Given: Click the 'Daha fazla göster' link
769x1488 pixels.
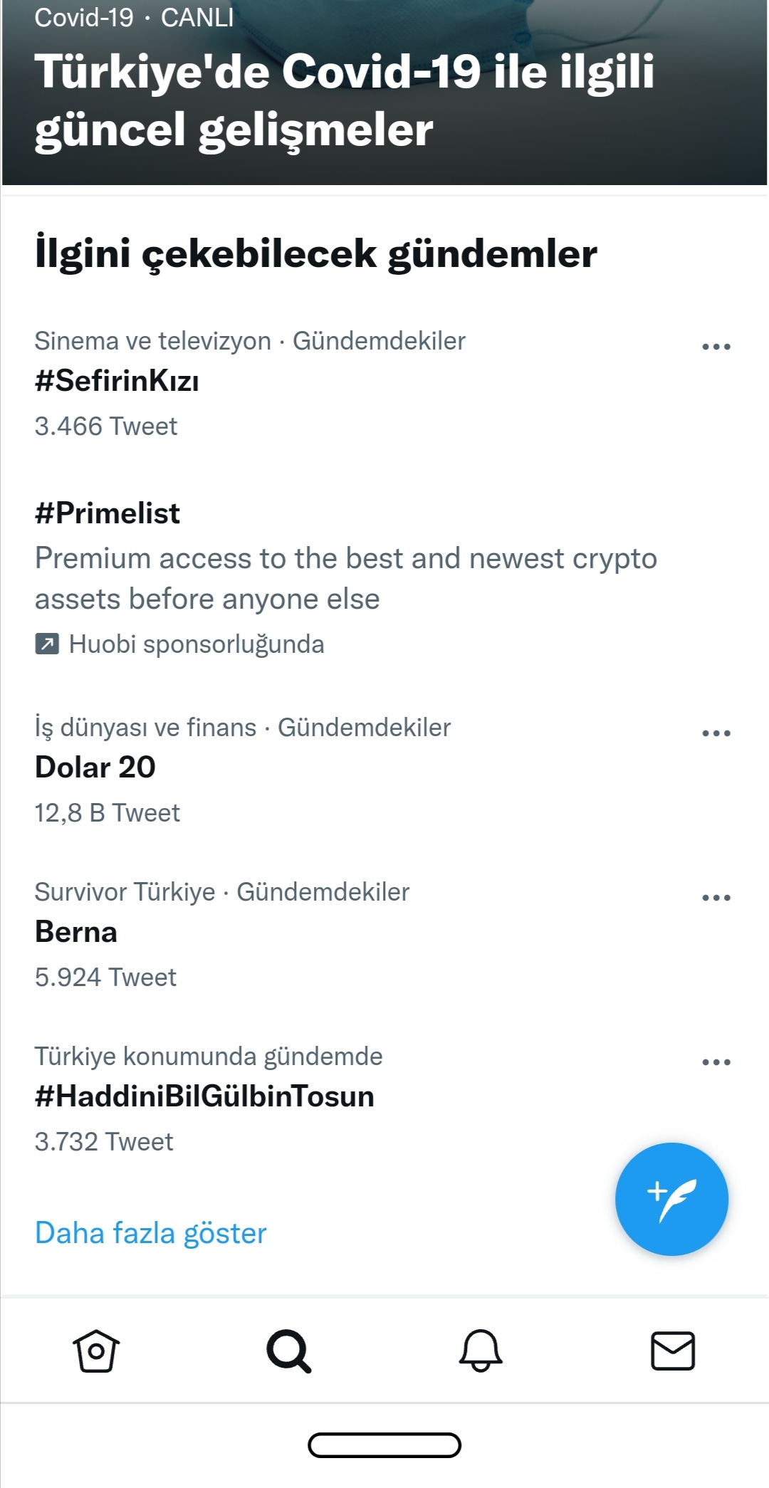Looking at the screenshot, I should pos(151,1233).
